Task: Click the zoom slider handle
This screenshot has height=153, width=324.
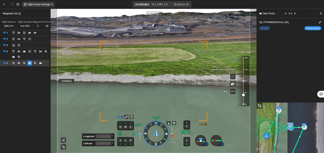Action: [x=243, y=95]
